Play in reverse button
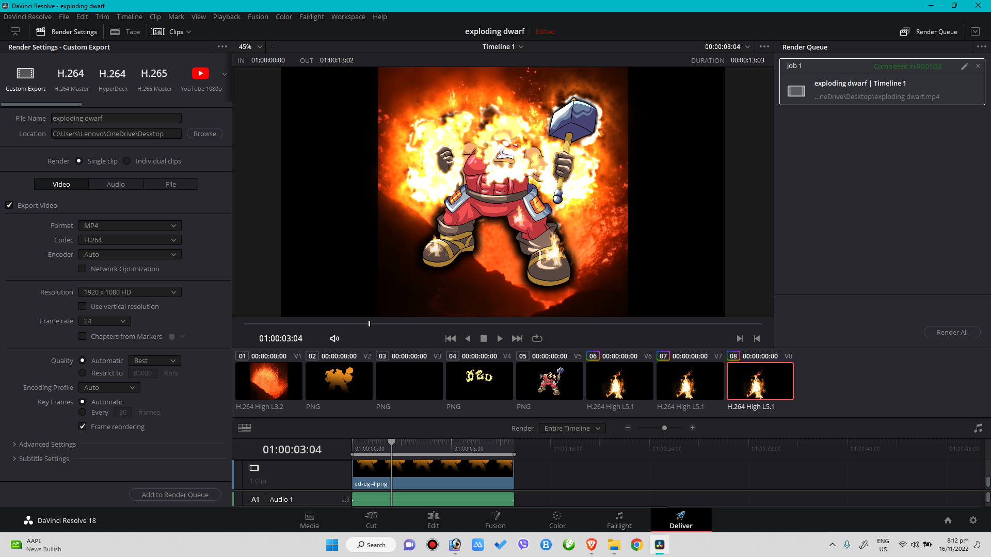Viewport: 991px width, 557px height. click(468, 338)
